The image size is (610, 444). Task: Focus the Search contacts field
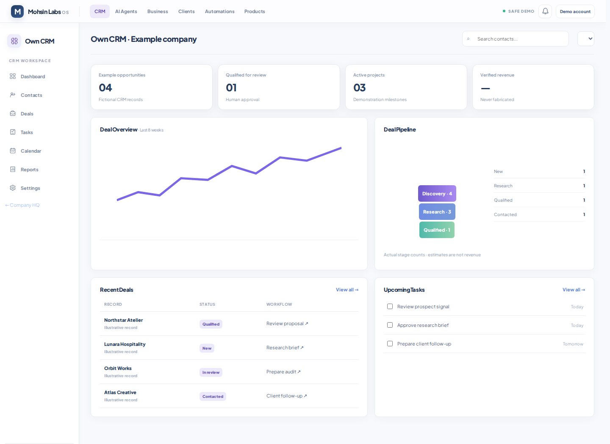point(516,39)
